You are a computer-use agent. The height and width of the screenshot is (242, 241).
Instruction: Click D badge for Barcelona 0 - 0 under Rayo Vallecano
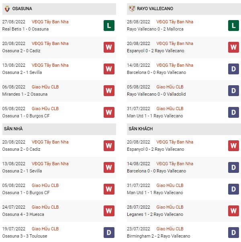233,69
